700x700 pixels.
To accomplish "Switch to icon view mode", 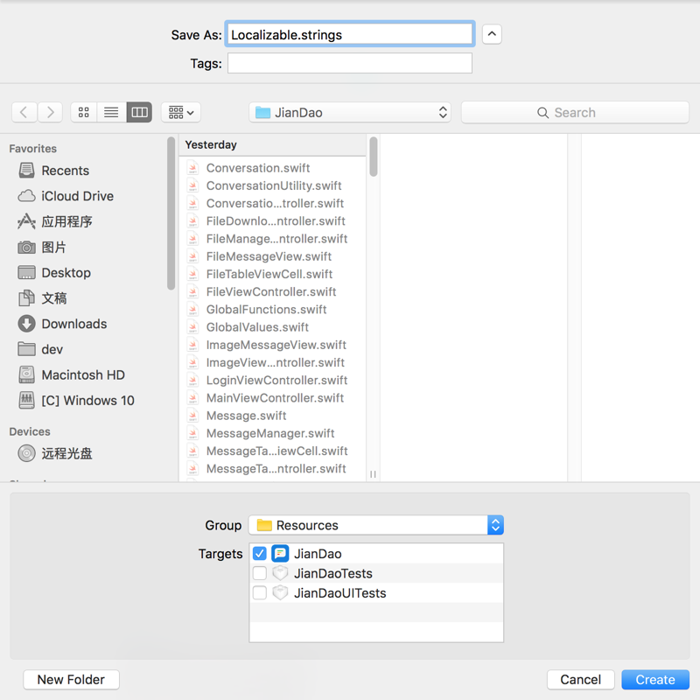I will pyautogui.click(x=84, y=112).
